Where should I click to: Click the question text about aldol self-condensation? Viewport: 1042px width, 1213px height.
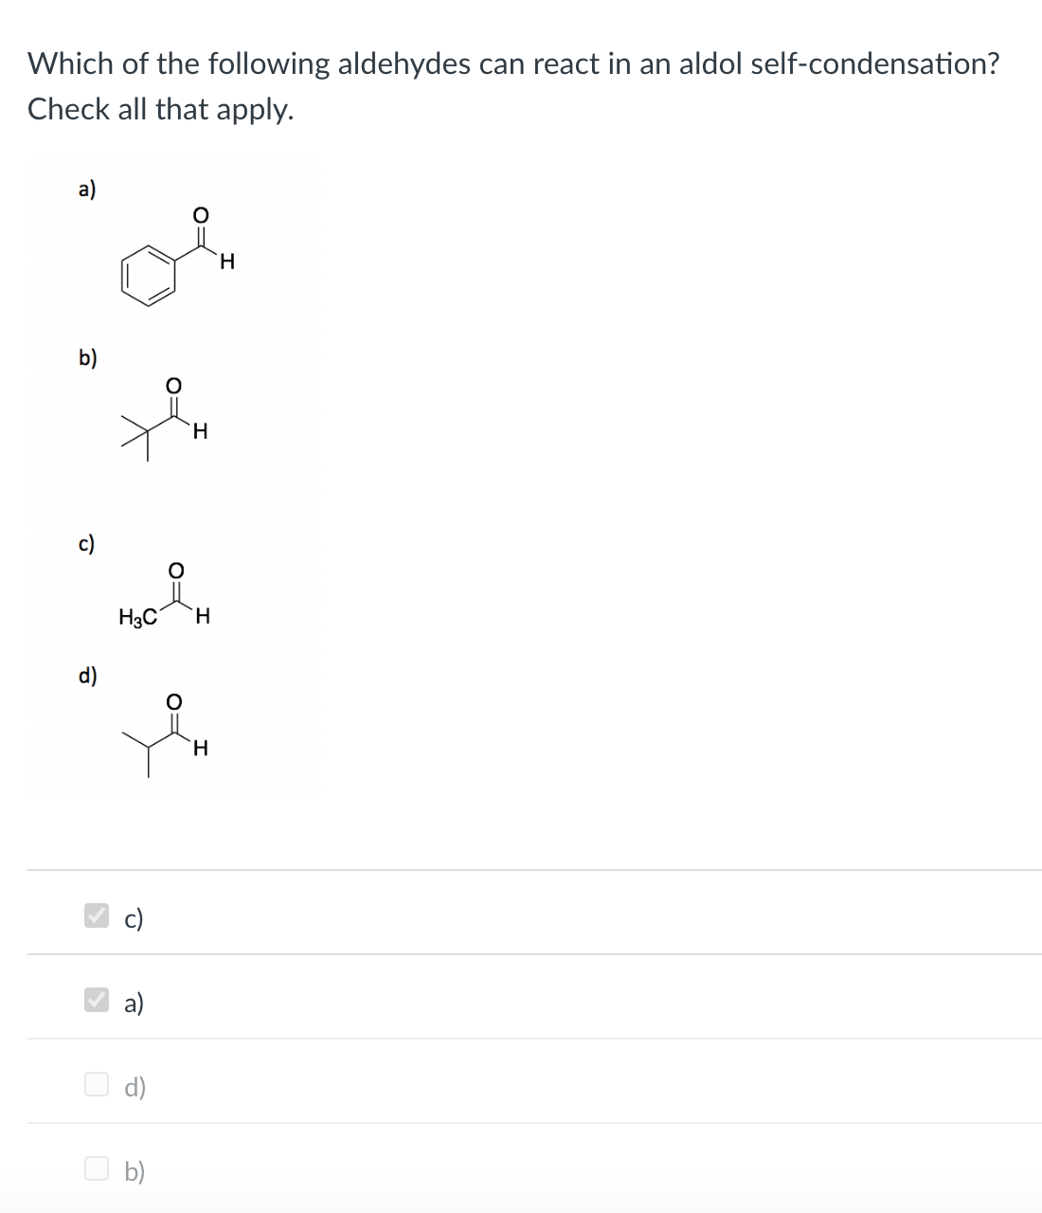[x=512, y=63]
